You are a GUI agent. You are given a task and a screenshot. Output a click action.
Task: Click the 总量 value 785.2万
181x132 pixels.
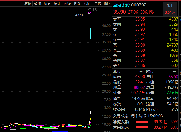pos(171,87)
